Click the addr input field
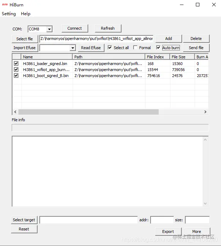This screenshot has width=221, height=246. [x=162, y=220]
